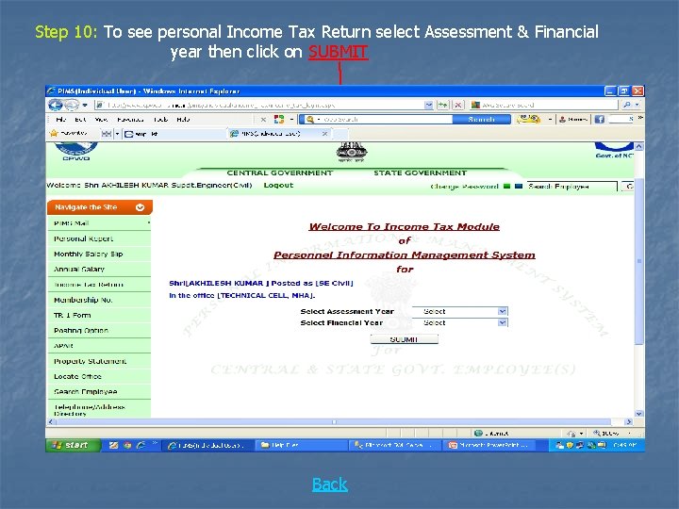The image size is (679, 509).
Task: Click the browser Forward arrow button
Action: [x=72, y=105]
